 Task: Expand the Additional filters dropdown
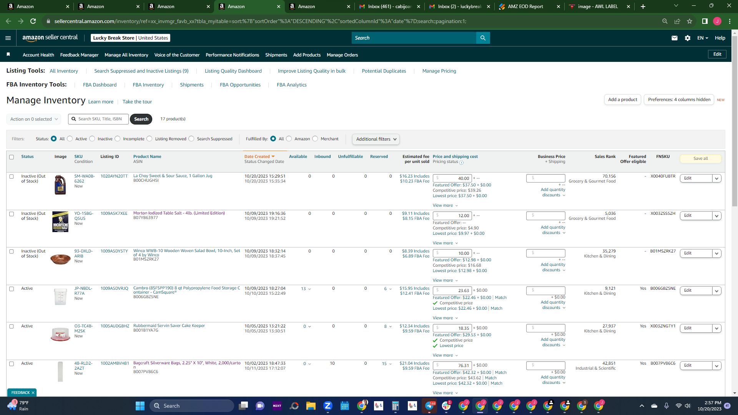point(376,139)
